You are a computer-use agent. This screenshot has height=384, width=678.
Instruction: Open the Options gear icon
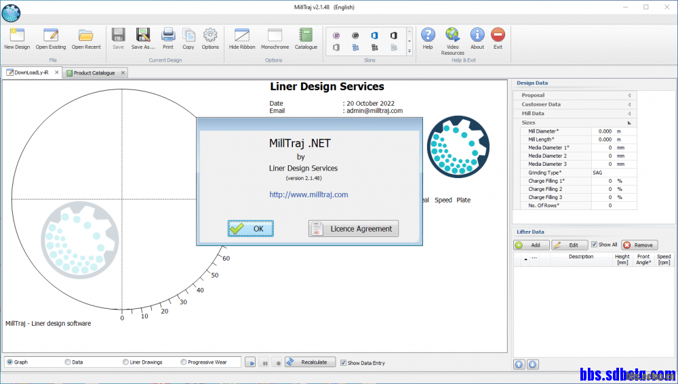[x=210, y=39]
